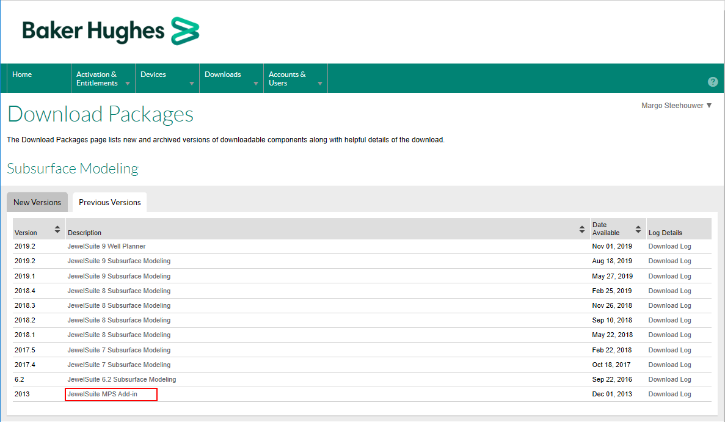Switch to the New Versions tab
This screenshot has height=422, width=725.
[37, 202]
